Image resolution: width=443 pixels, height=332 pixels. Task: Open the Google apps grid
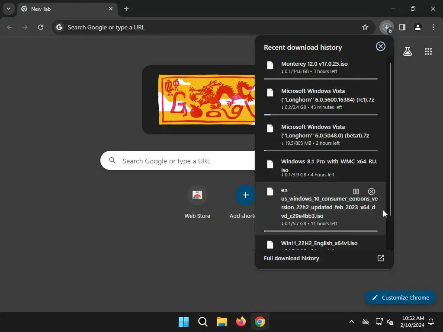point(428,51)
